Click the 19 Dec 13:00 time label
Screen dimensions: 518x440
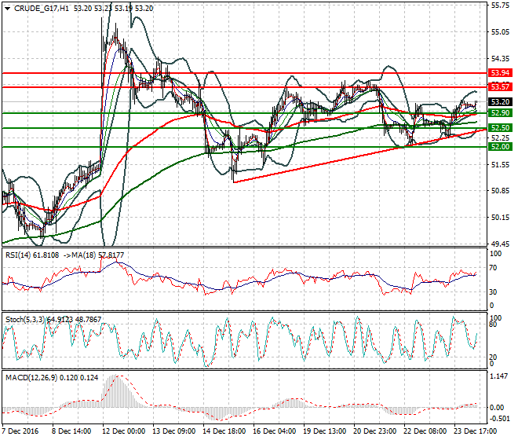pyautogui.click(x=324, y=431)
